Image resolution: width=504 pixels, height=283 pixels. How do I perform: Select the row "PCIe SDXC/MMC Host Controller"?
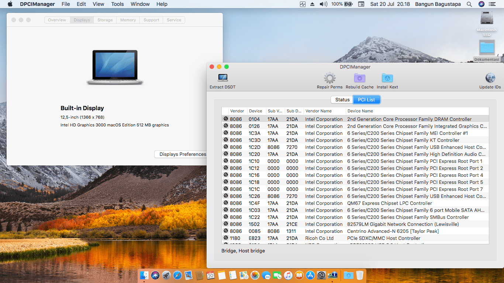(x=355, y=238)
